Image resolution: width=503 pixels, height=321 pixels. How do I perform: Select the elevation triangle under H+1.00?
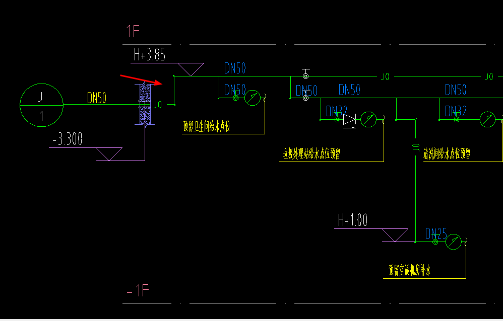(x=395, y=235)
